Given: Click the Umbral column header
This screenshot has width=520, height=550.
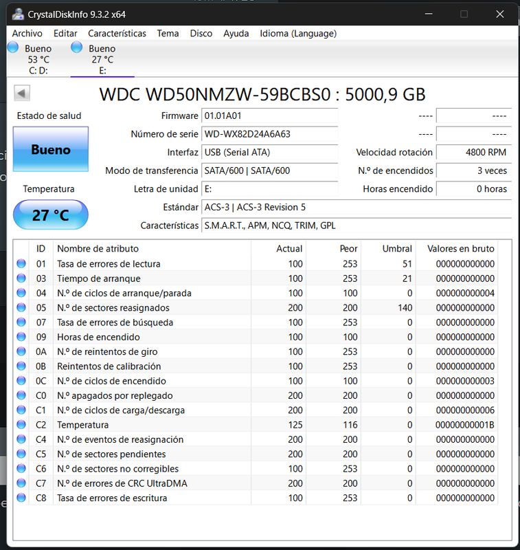Looking at the screenshot, I should pyautogui.click(x=388, y=249).
